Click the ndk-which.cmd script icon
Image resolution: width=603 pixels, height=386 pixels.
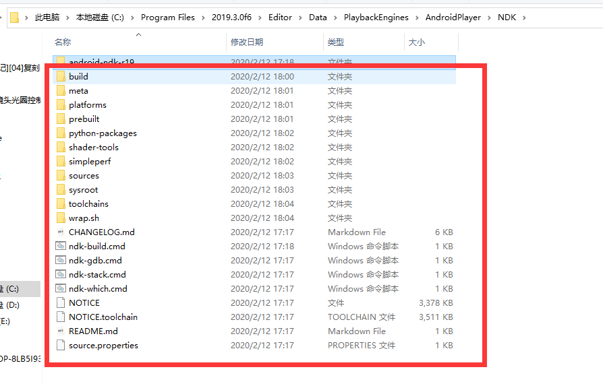61,288
